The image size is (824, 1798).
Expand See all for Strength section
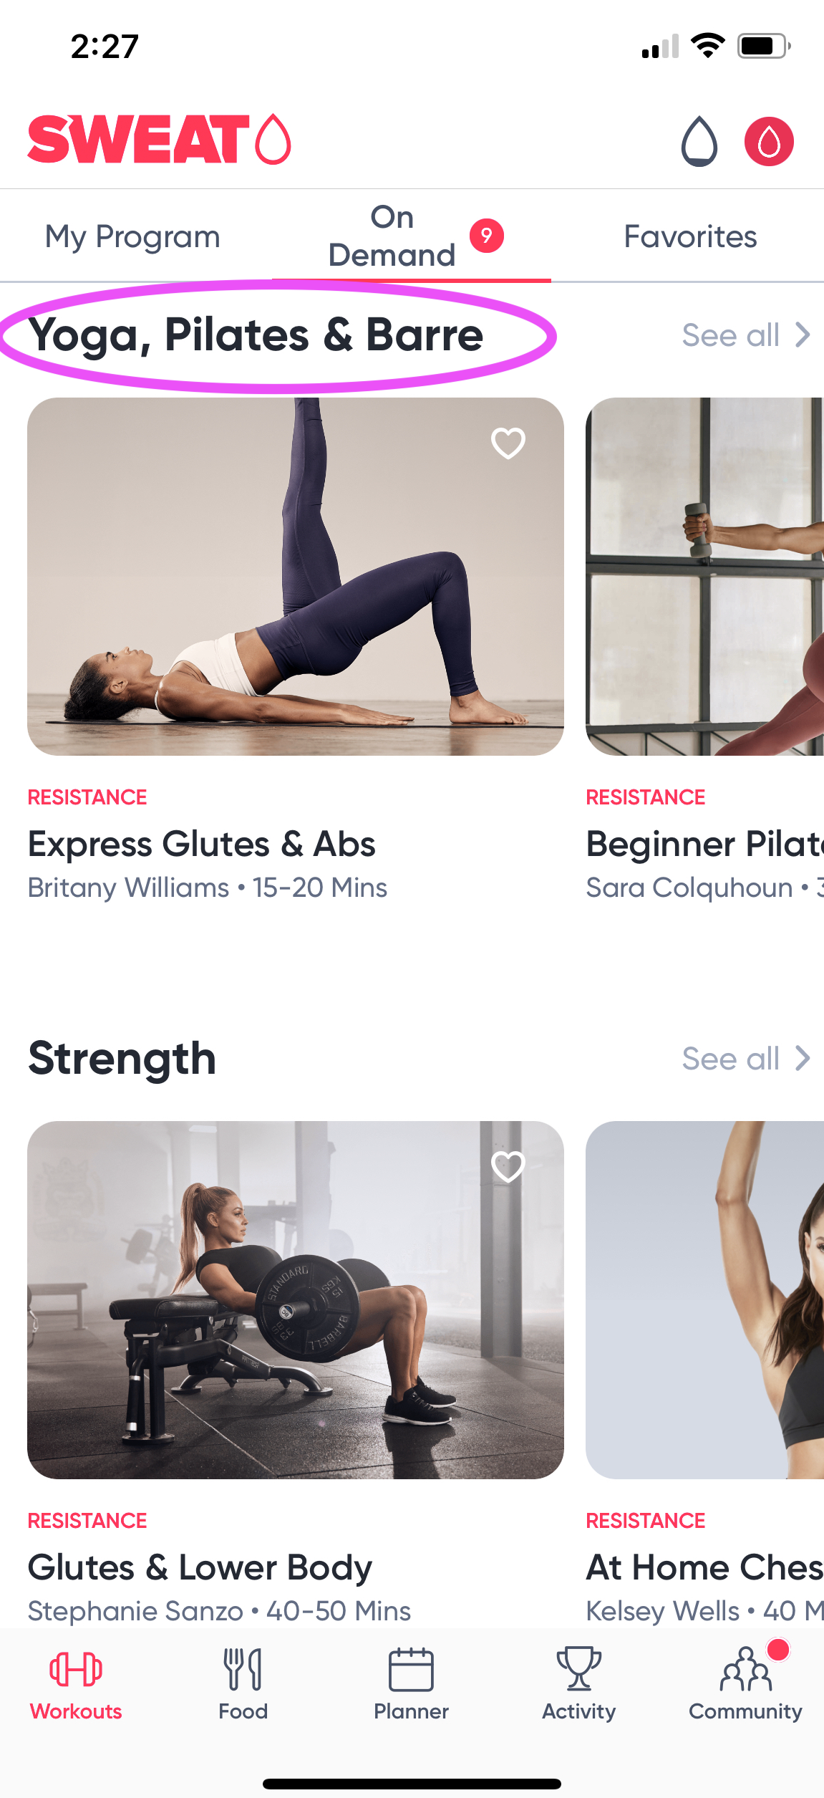click(x=746, y=1059)
